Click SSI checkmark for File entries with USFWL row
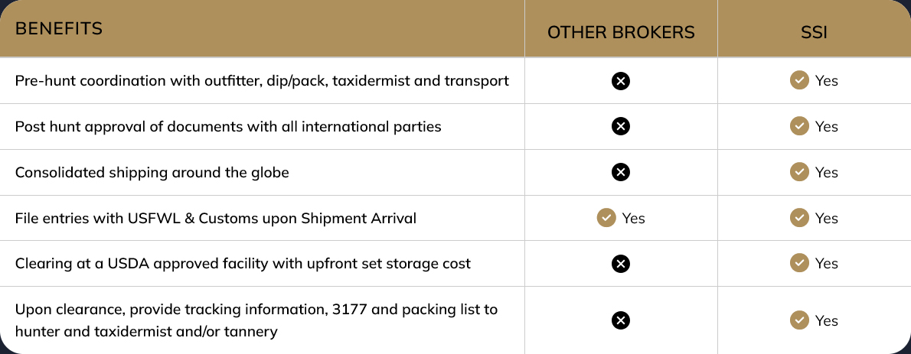Screen dimensions: 911x354 point(799,218)
